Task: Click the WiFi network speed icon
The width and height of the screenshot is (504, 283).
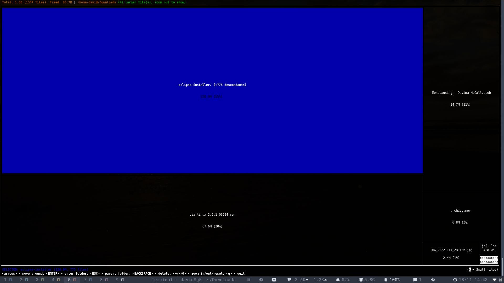Action: pyautogui.click(x=289, y=280)
